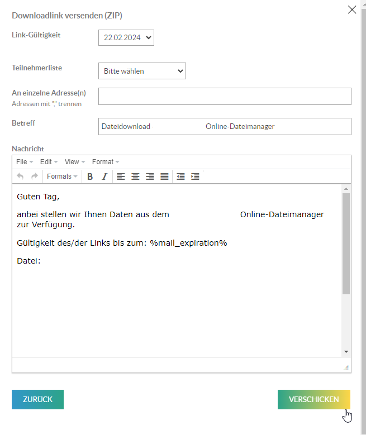Open the View menu of the editor
Viewport: 366px width, 435px height.
(75, 162)
